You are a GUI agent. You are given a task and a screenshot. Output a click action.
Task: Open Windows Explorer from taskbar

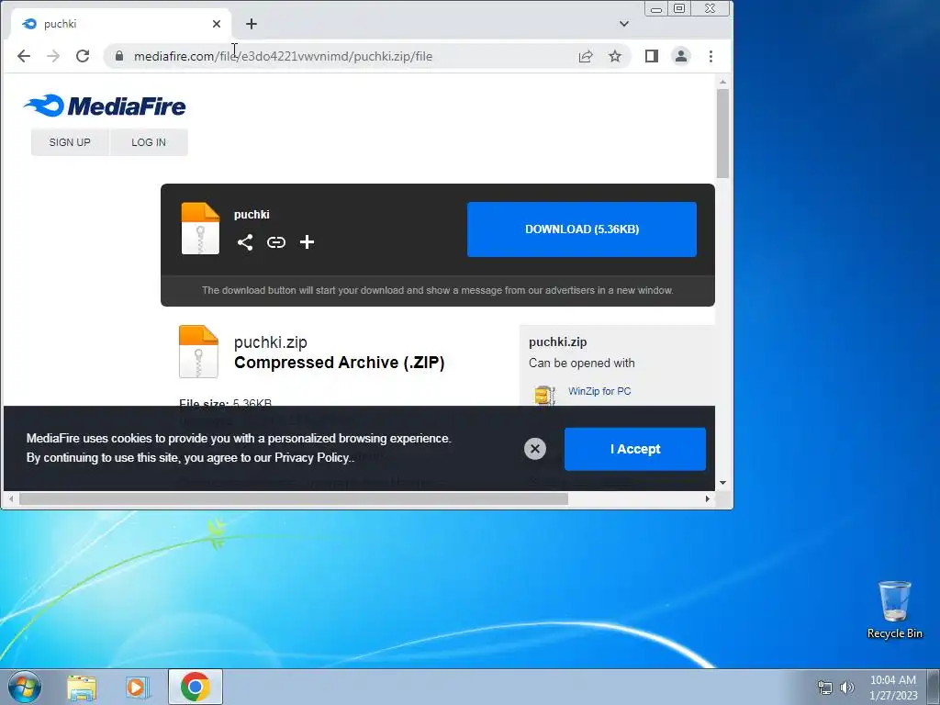pyautogui.click(x=82, y=687)
